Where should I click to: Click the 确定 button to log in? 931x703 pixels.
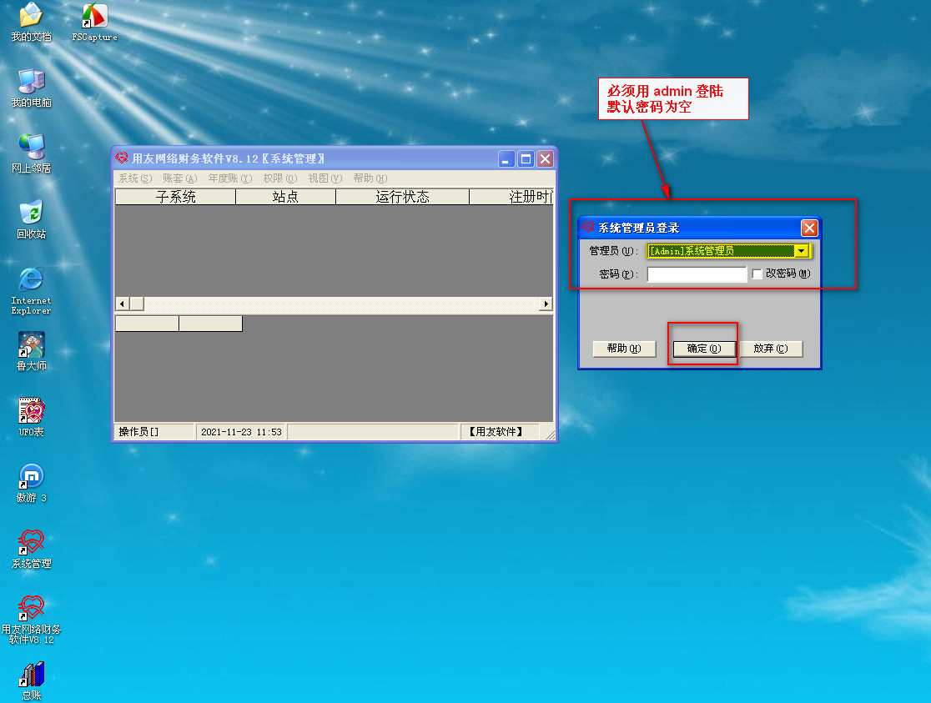[x=703, y=349]
